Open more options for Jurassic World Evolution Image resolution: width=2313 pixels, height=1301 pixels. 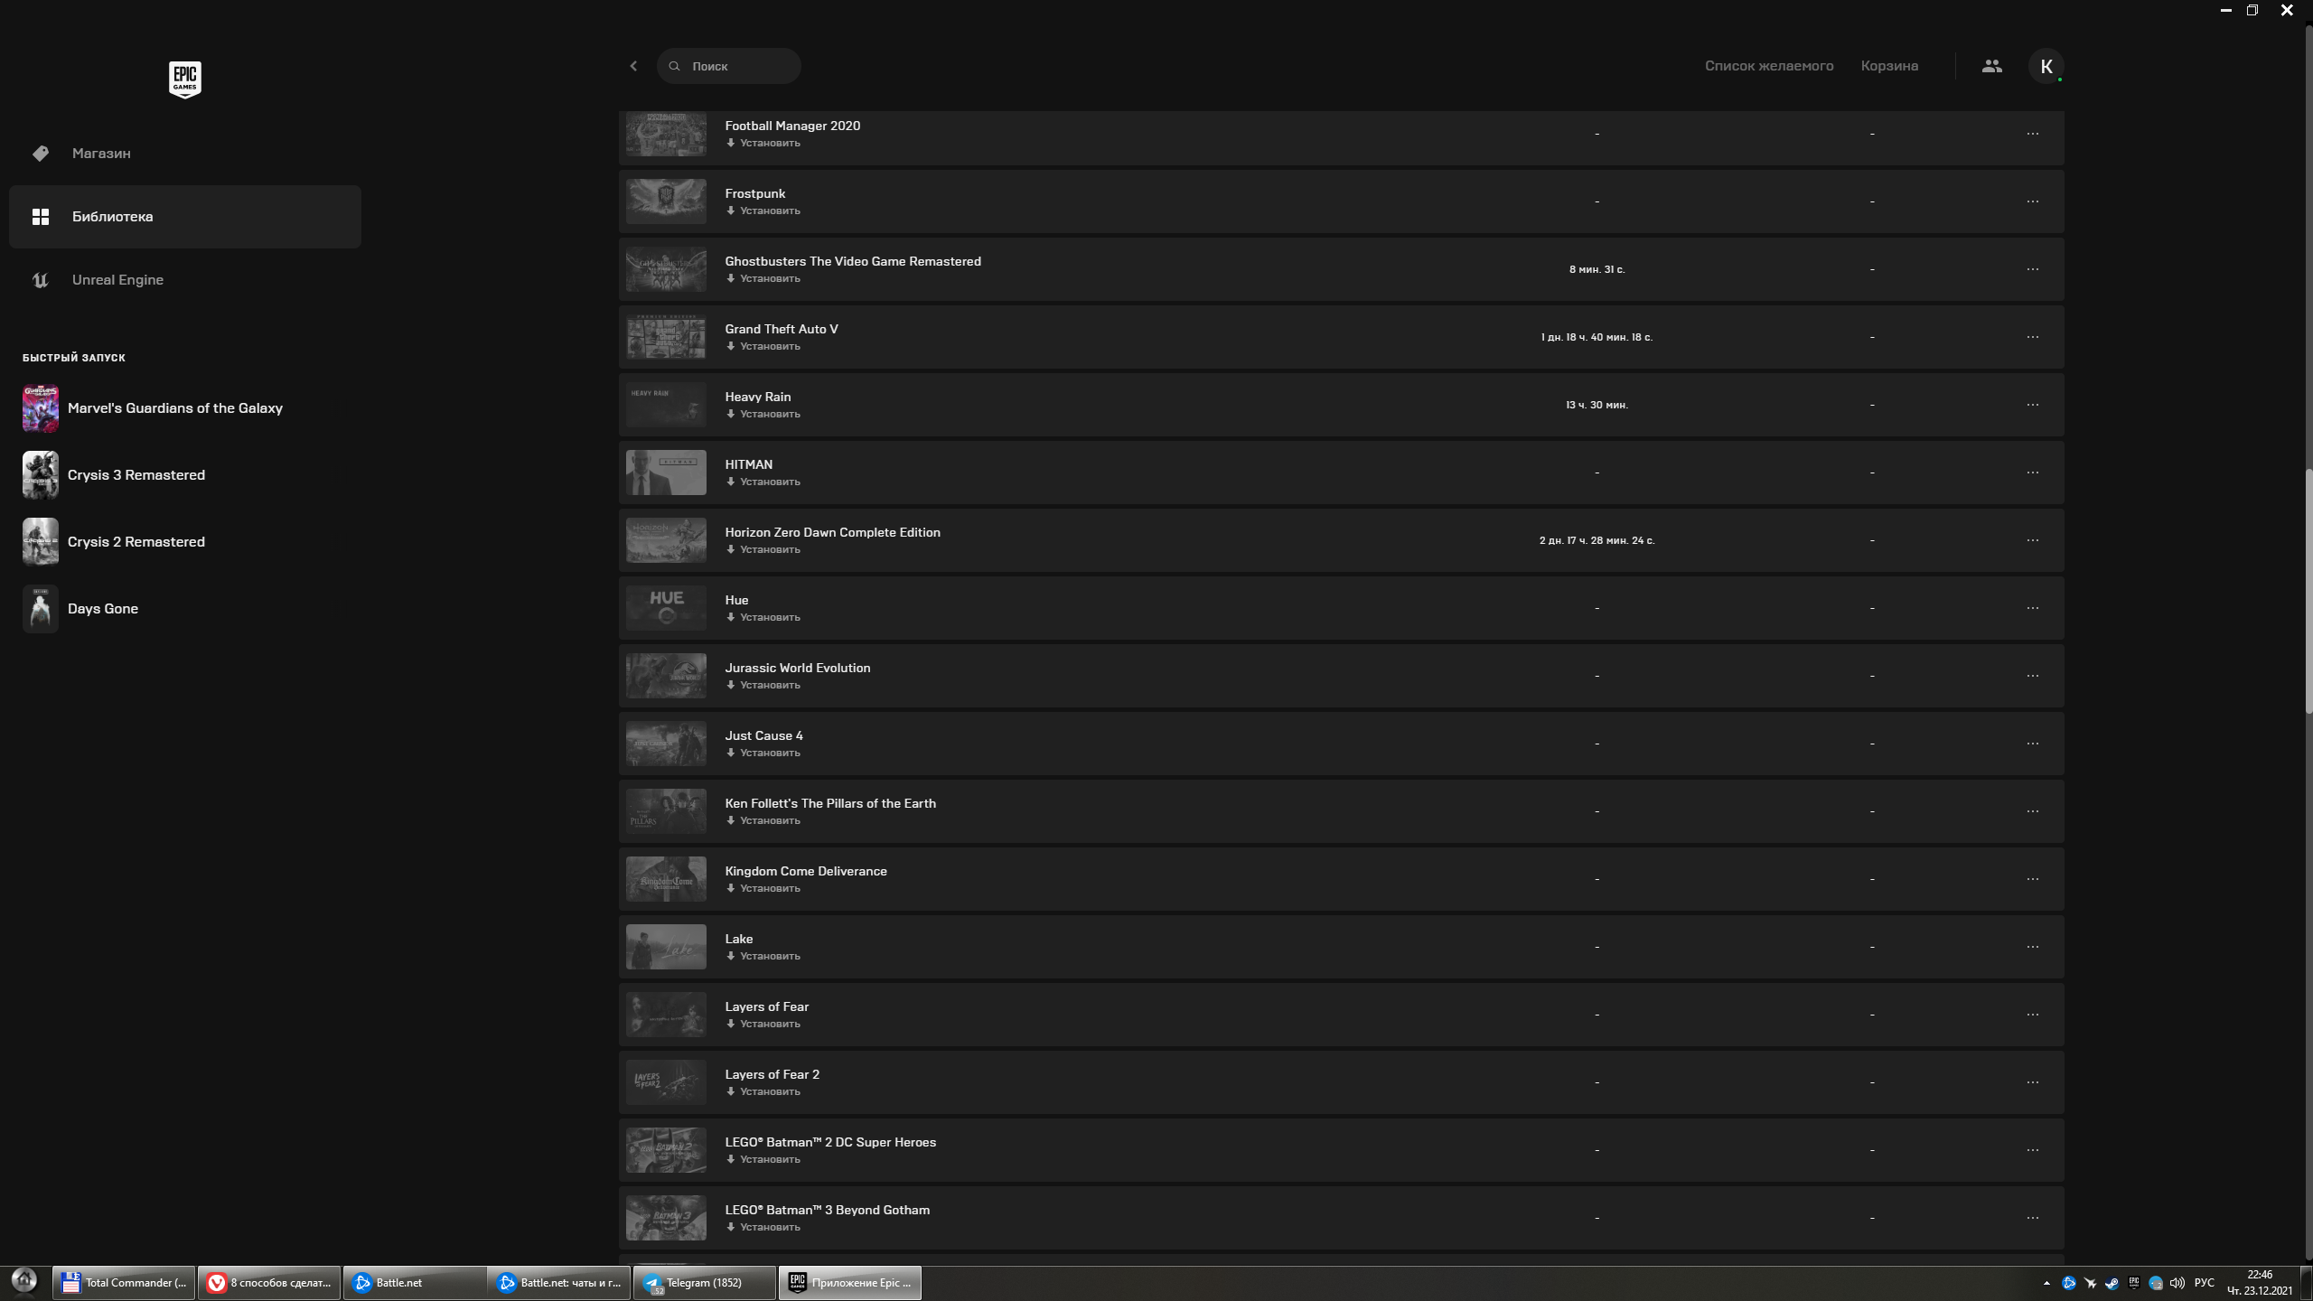2032,676
